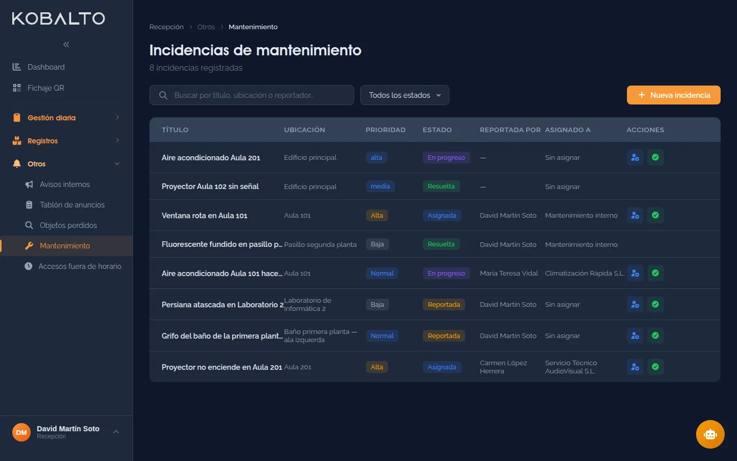Resolve the María Teresa Vidal incident
Image resolution: width=737 pixels, height=461 pixels.
[x=656, y=273]
